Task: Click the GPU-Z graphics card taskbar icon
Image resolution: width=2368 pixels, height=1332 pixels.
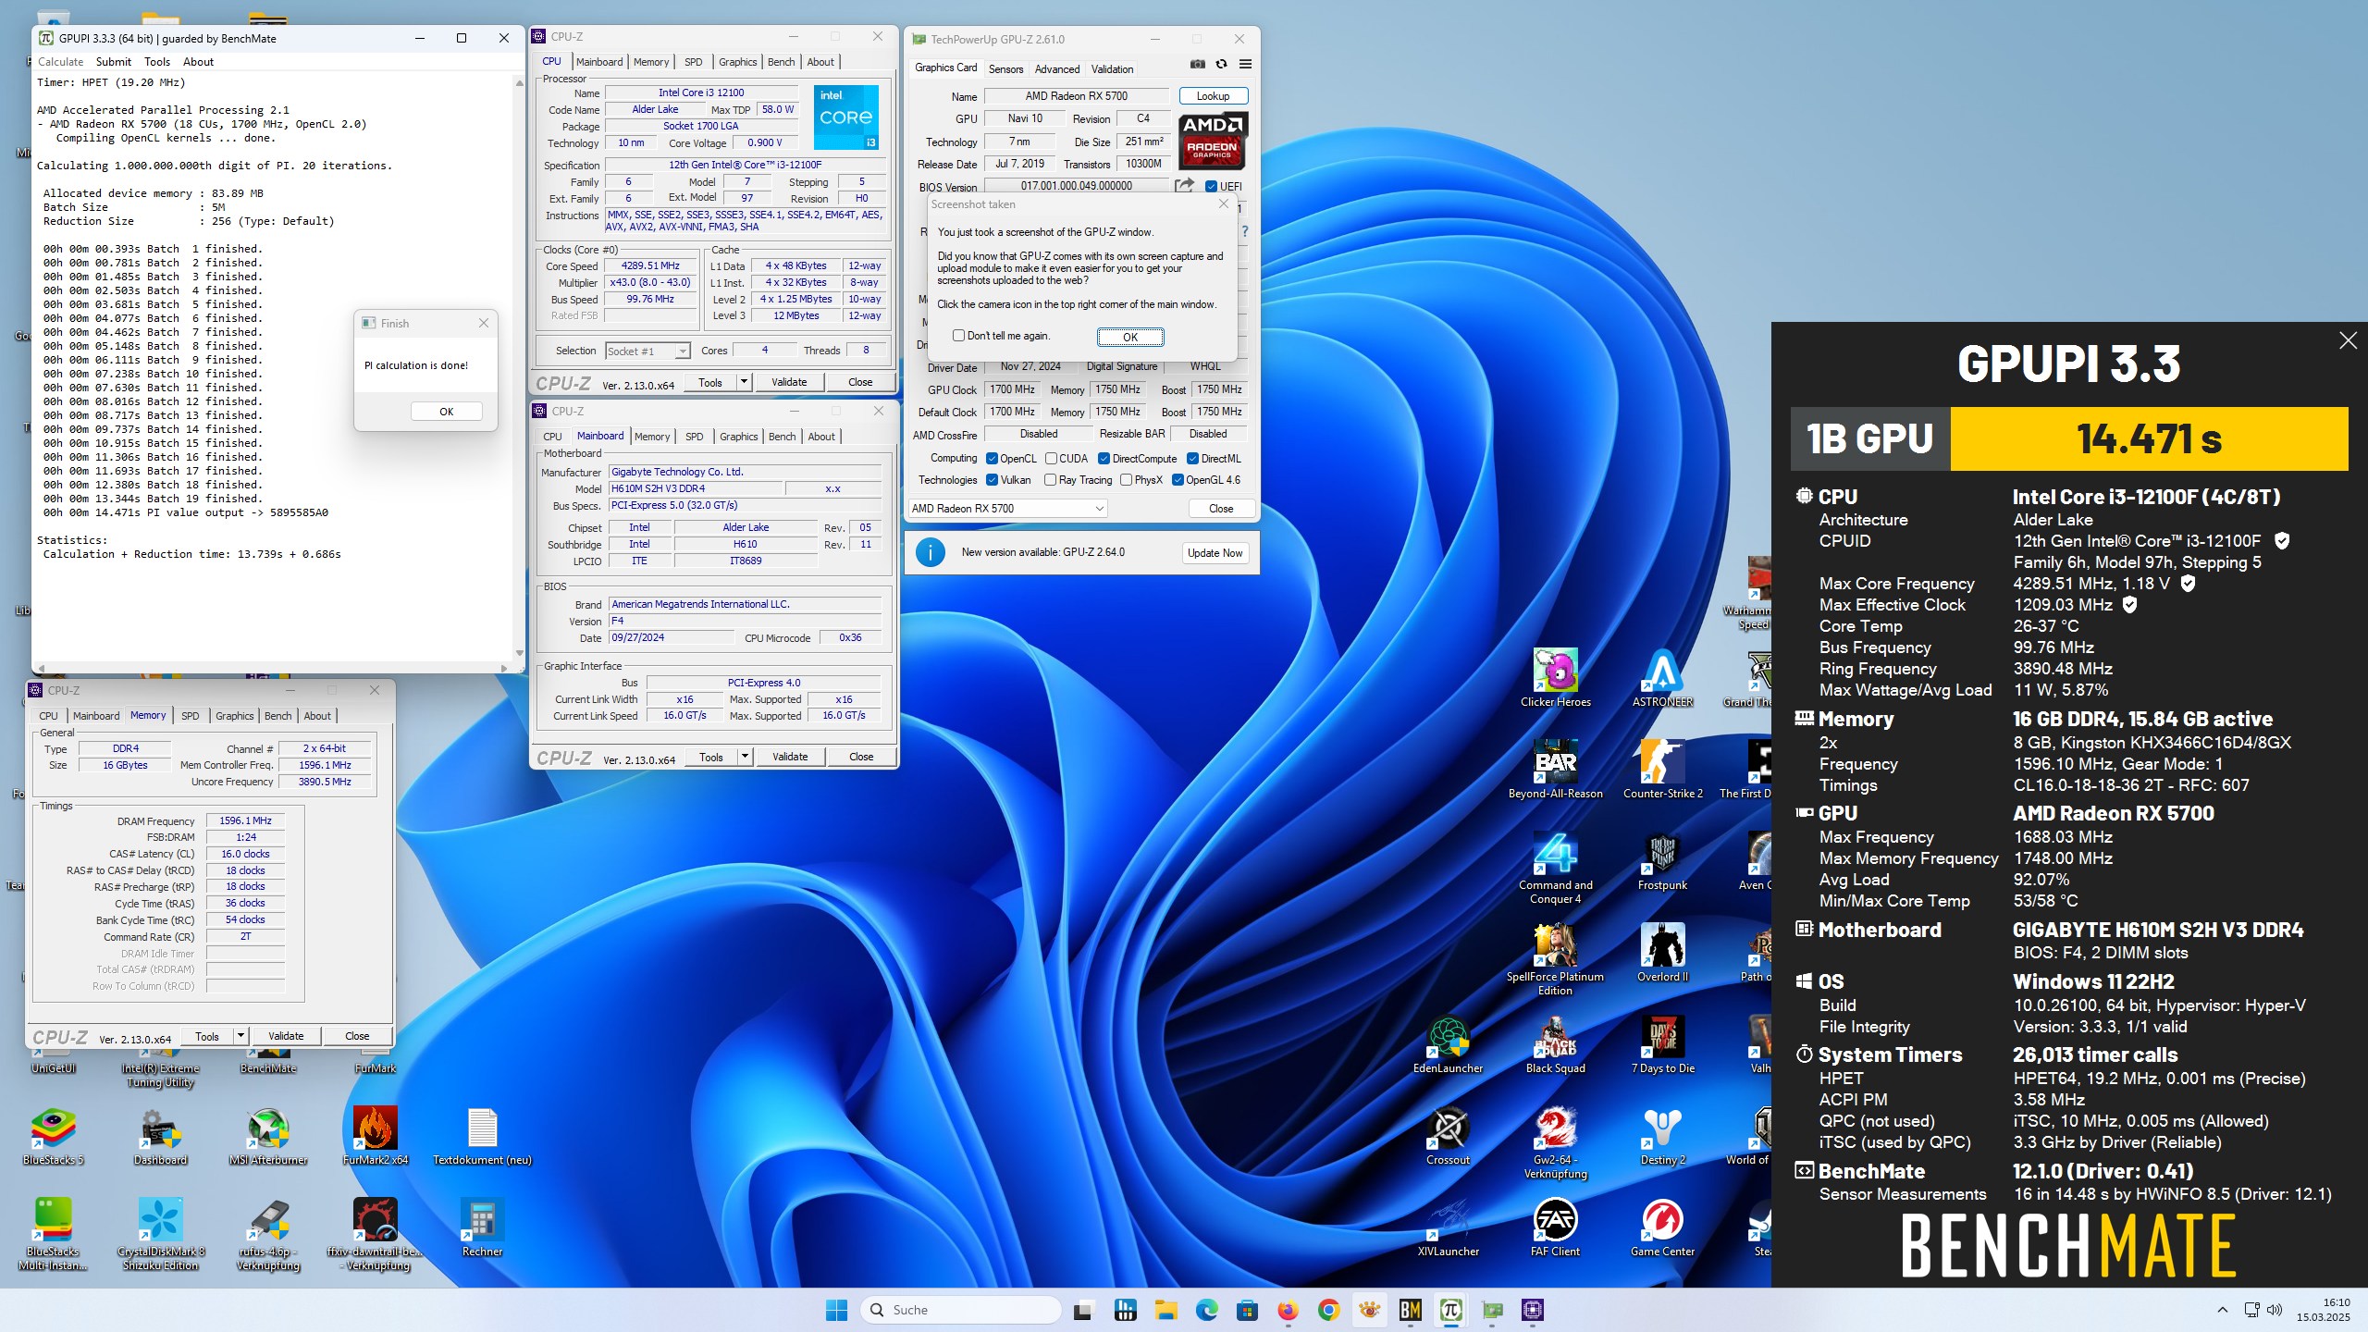Action: pyautogui.click(x=1492, y=1310)
